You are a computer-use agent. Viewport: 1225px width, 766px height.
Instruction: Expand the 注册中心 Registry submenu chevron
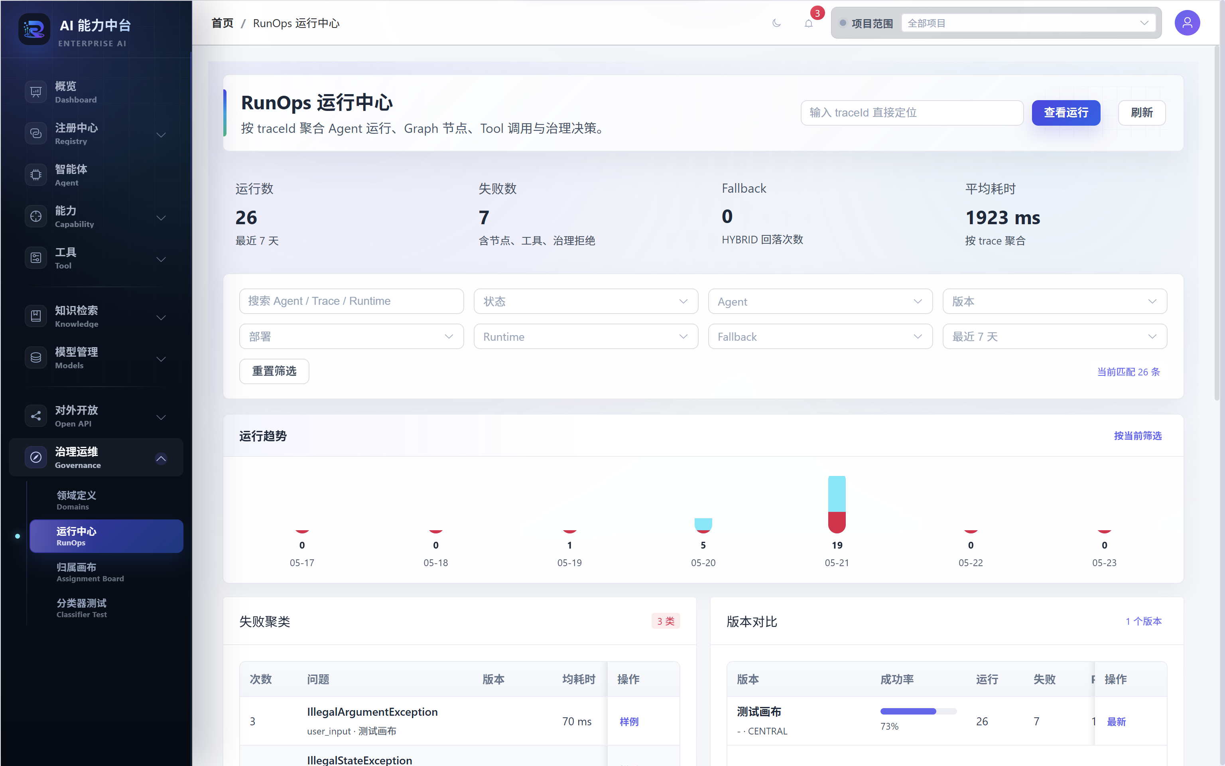(161, 135)
